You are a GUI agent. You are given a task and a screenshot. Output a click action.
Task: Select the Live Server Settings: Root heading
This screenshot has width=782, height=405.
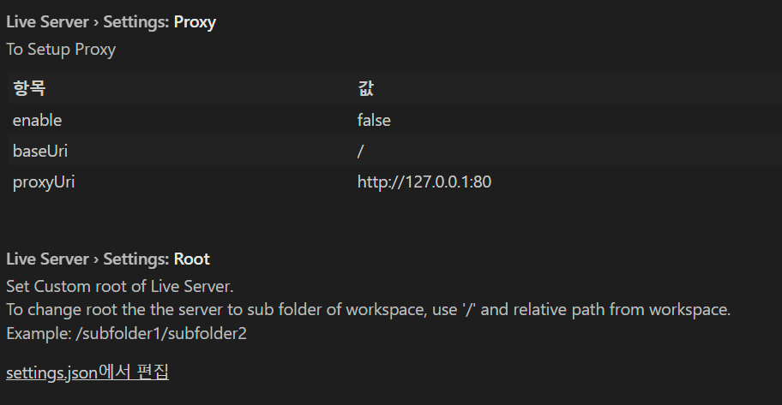pyautogui.click(x=108, y=259)
